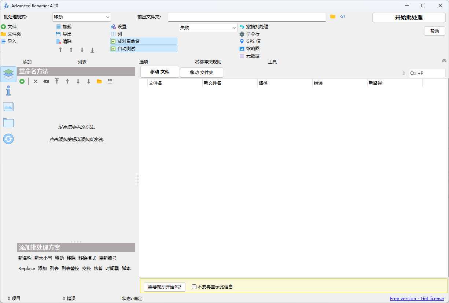This screenshot has width=449, height=303.
Task: Collapse the top panel with the chevron
Action: (444, 60)
